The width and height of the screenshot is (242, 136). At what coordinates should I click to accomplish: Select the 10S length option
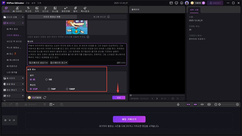[49, 79]
